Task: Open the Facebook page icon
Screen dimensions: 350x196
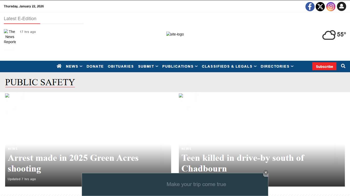Action: (x=310, y=7)
